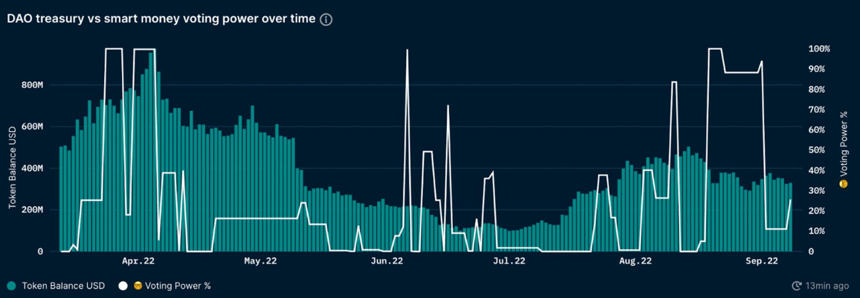Click the 100% tick on right axis
The image size is (860, 298).
(819, 49)
